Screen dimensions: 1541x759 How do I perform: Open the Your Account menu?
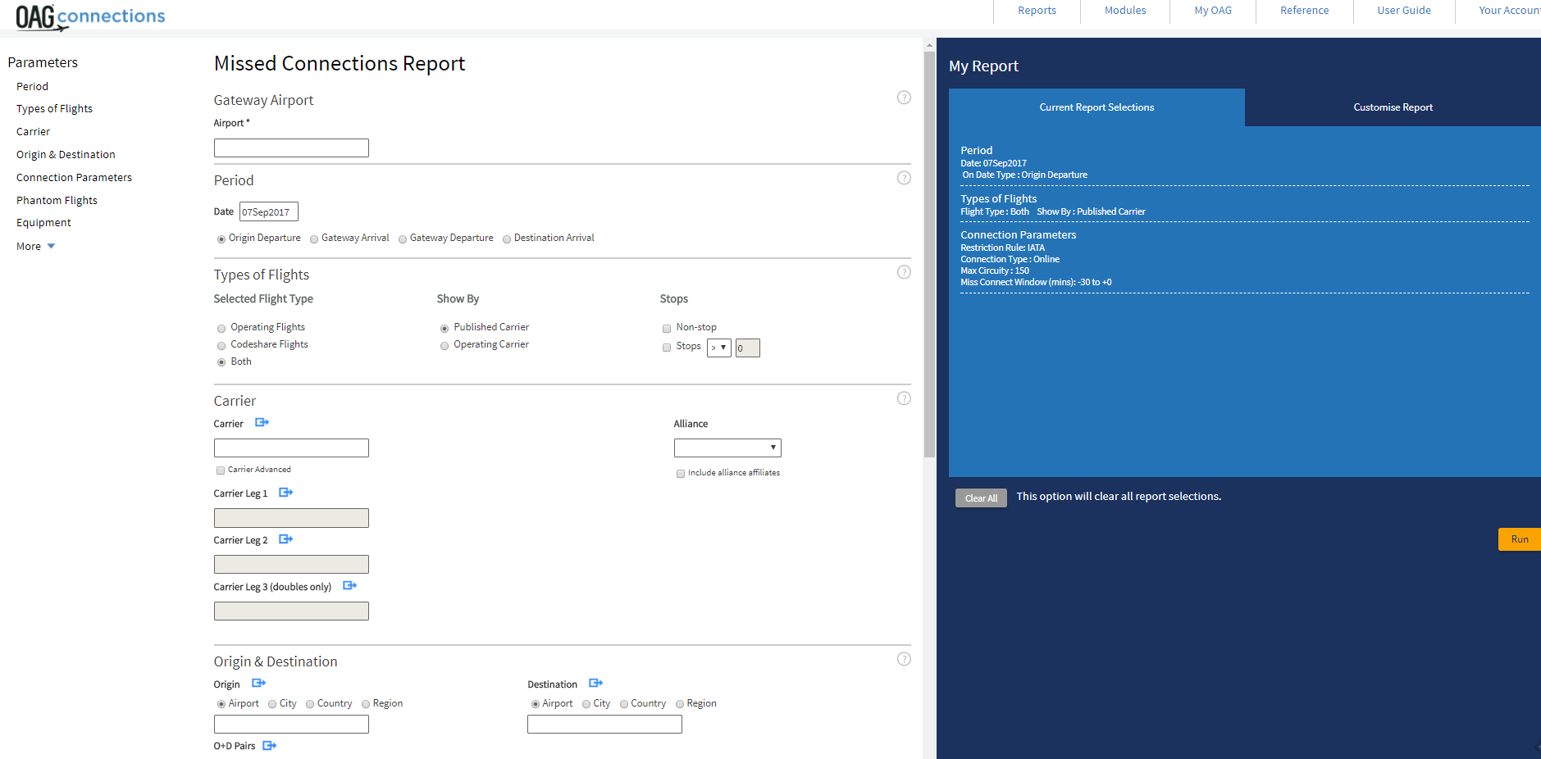click(1508, 11)
